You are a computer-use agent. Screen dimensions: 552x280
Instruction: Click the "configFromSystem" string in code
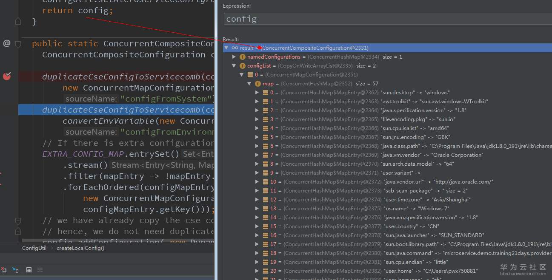click(x=167, y=99)
